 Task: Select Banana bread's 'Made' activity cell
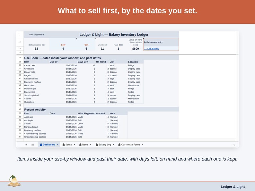point(86,127)
